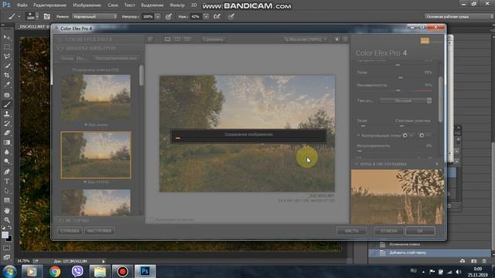Select the Quick Selection tool

(x=7, y=66)
